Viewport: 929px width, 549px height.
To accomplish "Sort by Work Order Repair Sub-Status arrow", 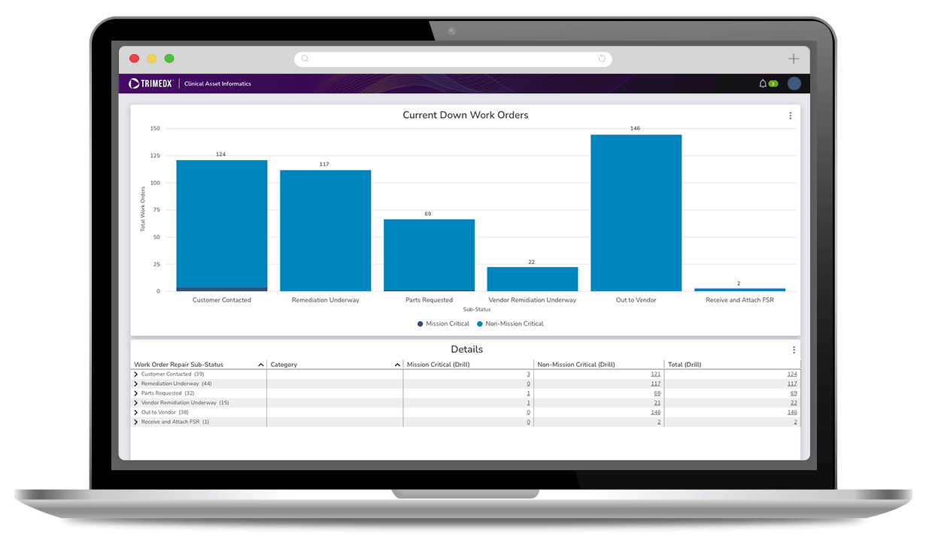I will [261, 365].
